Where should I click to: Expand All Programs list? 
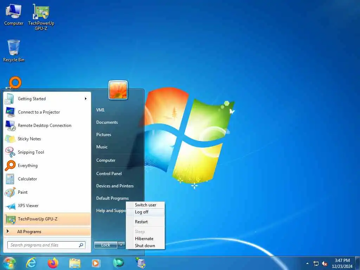(x=47, y=231)
